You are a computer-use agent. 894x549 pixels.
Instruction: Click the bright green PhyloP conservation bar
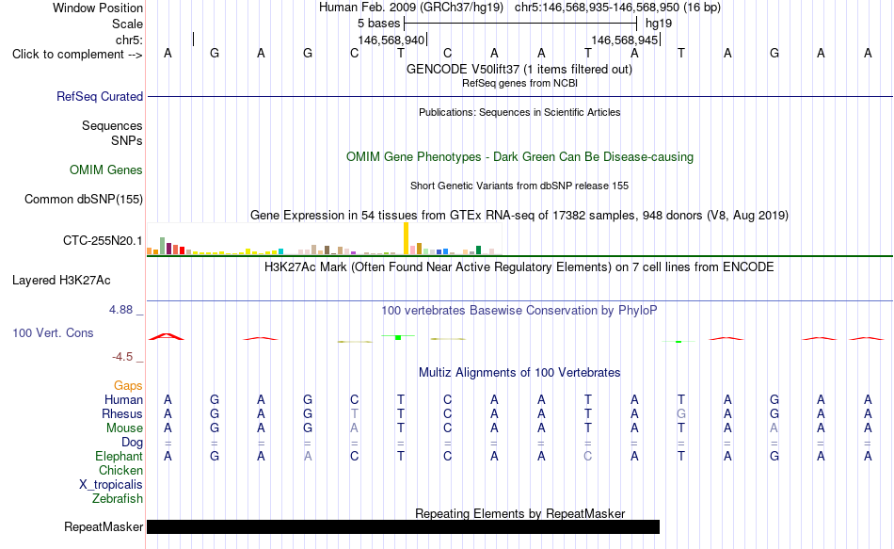tap(398, 337)
